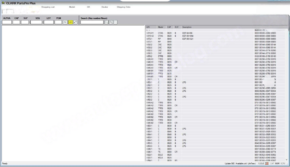The height and width of the screenshot is (167, 290).
Task: Click the back arrow reset icon
Action: click(75, 22)
